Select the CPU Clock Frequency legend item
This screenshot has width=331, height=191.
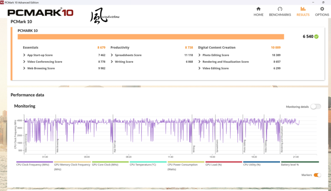pyautogui.click(x=32, y=165)
